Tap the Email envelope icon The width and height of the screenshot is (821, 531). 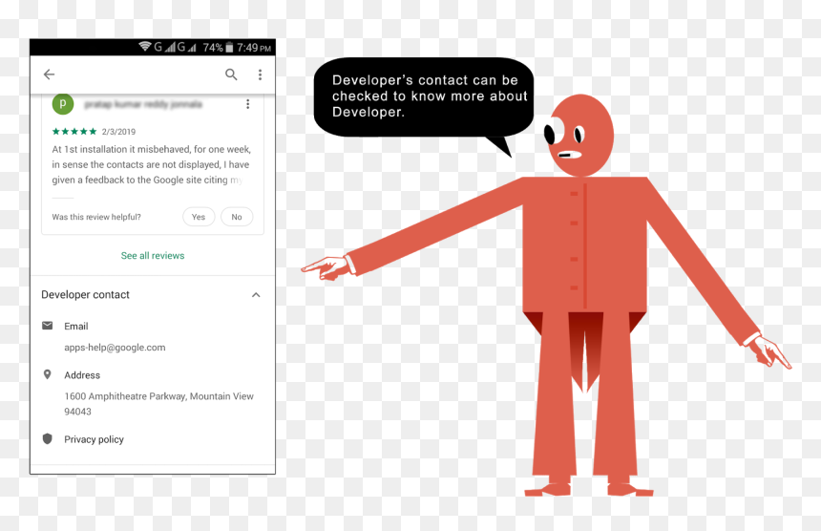tap(47, 326)
